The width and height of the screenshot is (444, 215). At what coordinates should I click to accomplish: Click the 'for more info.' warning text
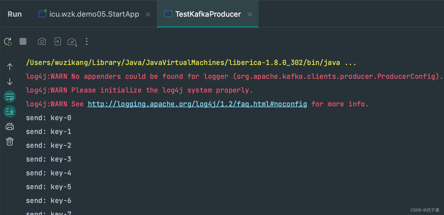(x=340, y=104)
